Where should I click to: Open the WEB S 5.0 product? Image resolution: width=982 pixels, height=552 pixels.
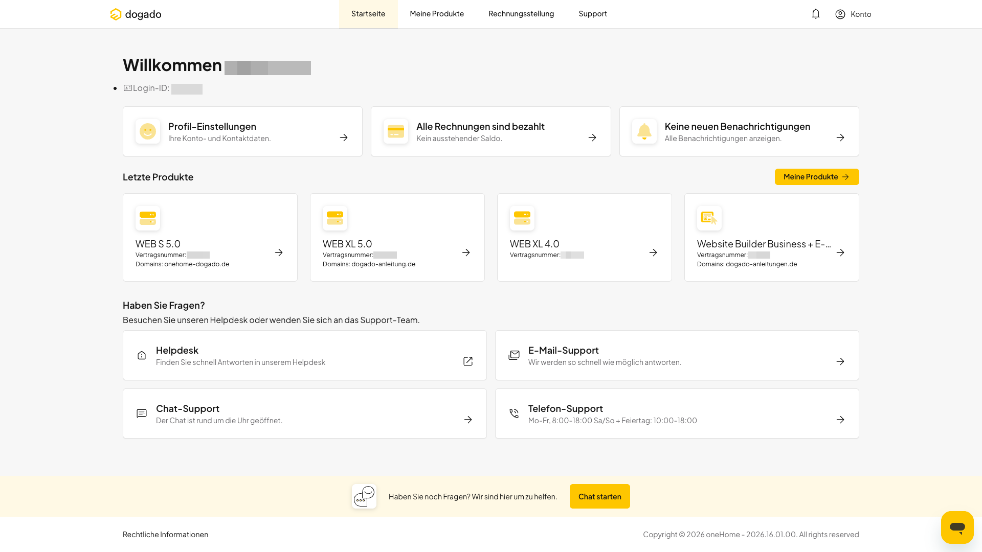click(210, 237)
